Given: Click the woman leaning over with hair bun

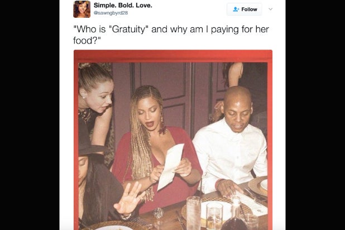Looking at the screenshot, I should 95,106.
